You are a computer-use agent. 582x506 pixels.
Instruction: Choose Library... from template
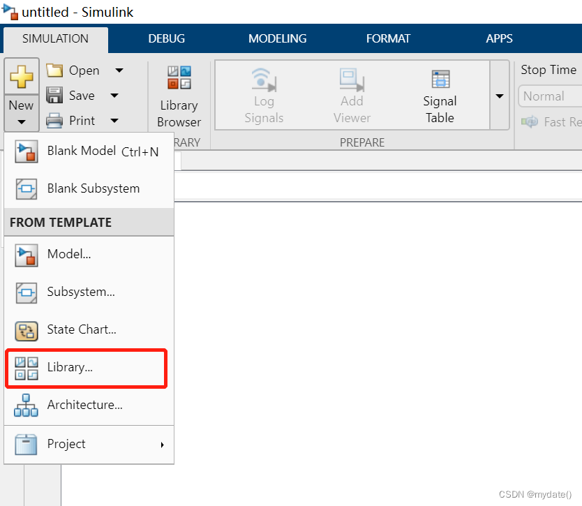pos(89,368)
